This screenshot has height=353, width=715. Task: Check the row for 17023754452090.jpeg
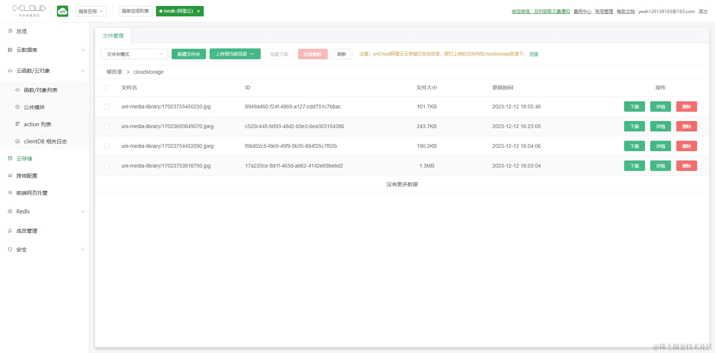107,146
